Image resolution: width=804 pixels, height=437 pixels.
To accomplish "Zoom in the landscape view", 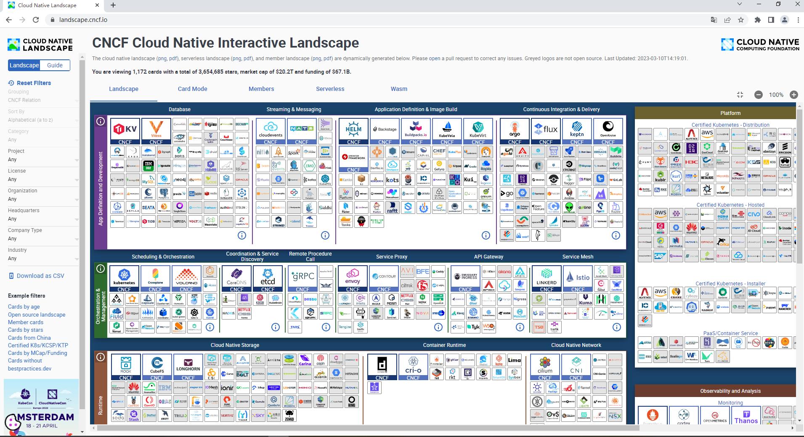I will [794, 95].
